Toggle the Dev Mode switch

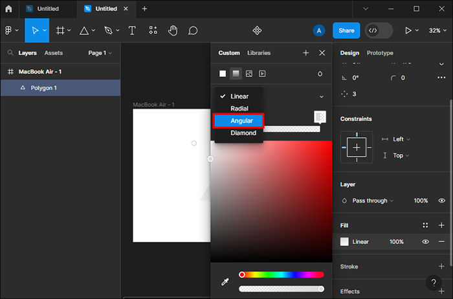[379, 30]
